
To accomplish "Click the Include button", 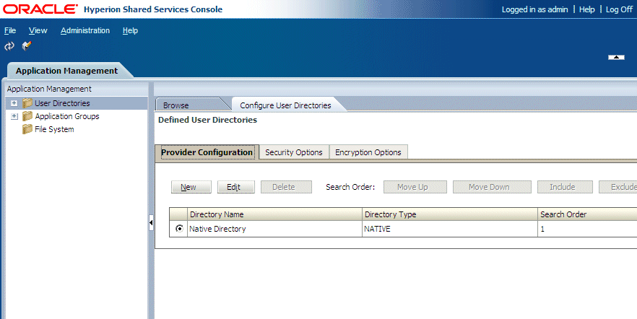I will point(565,187).
